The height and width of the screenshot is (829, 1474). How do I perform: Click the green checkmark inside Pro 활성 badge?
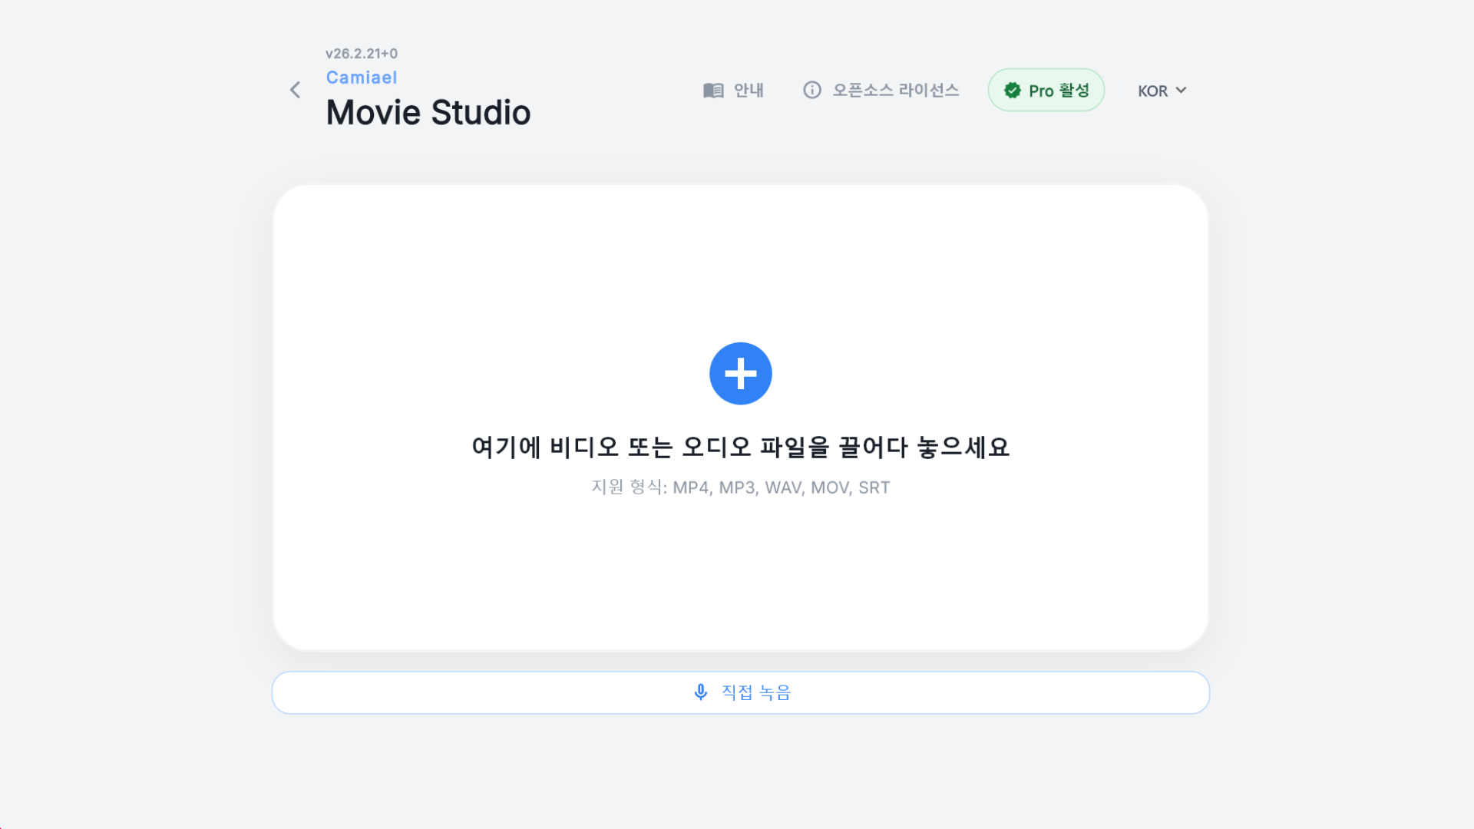pyautogui.click(x=1013, y=90)
